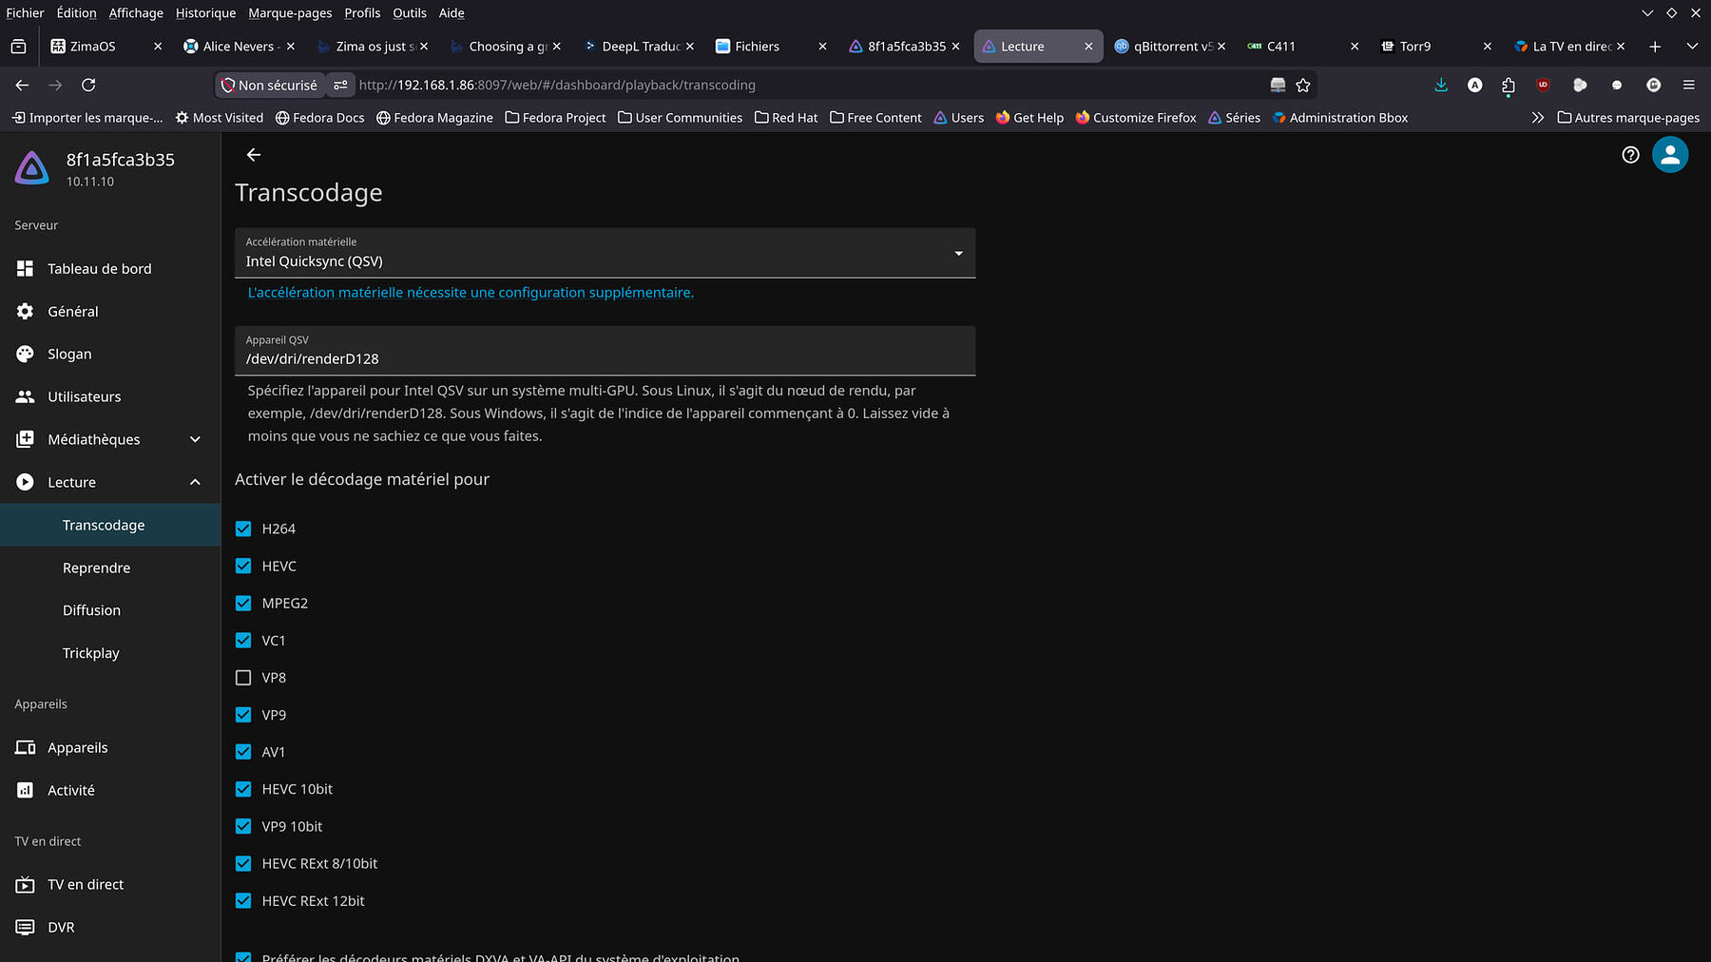Screen dimensions: 1711x962
Task: Uncheck the HEVC checkbox
Action: 243,566
